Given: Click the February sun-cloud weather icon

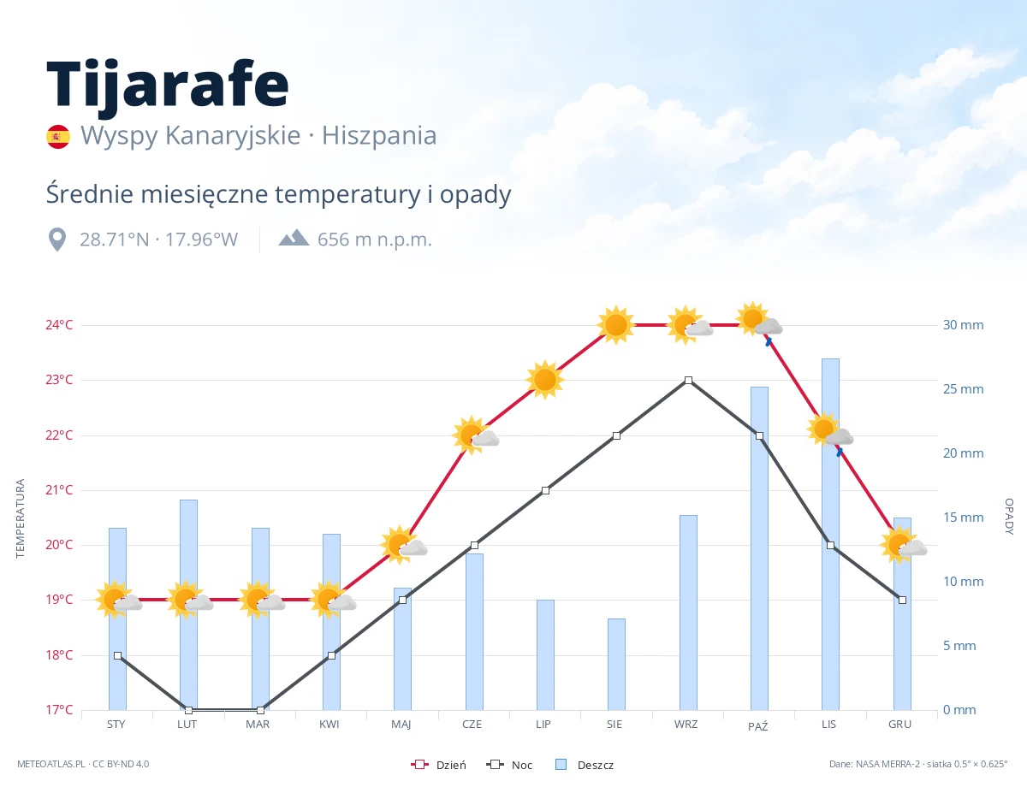Looking at the screenshot, I should click(x=191, y=600).
